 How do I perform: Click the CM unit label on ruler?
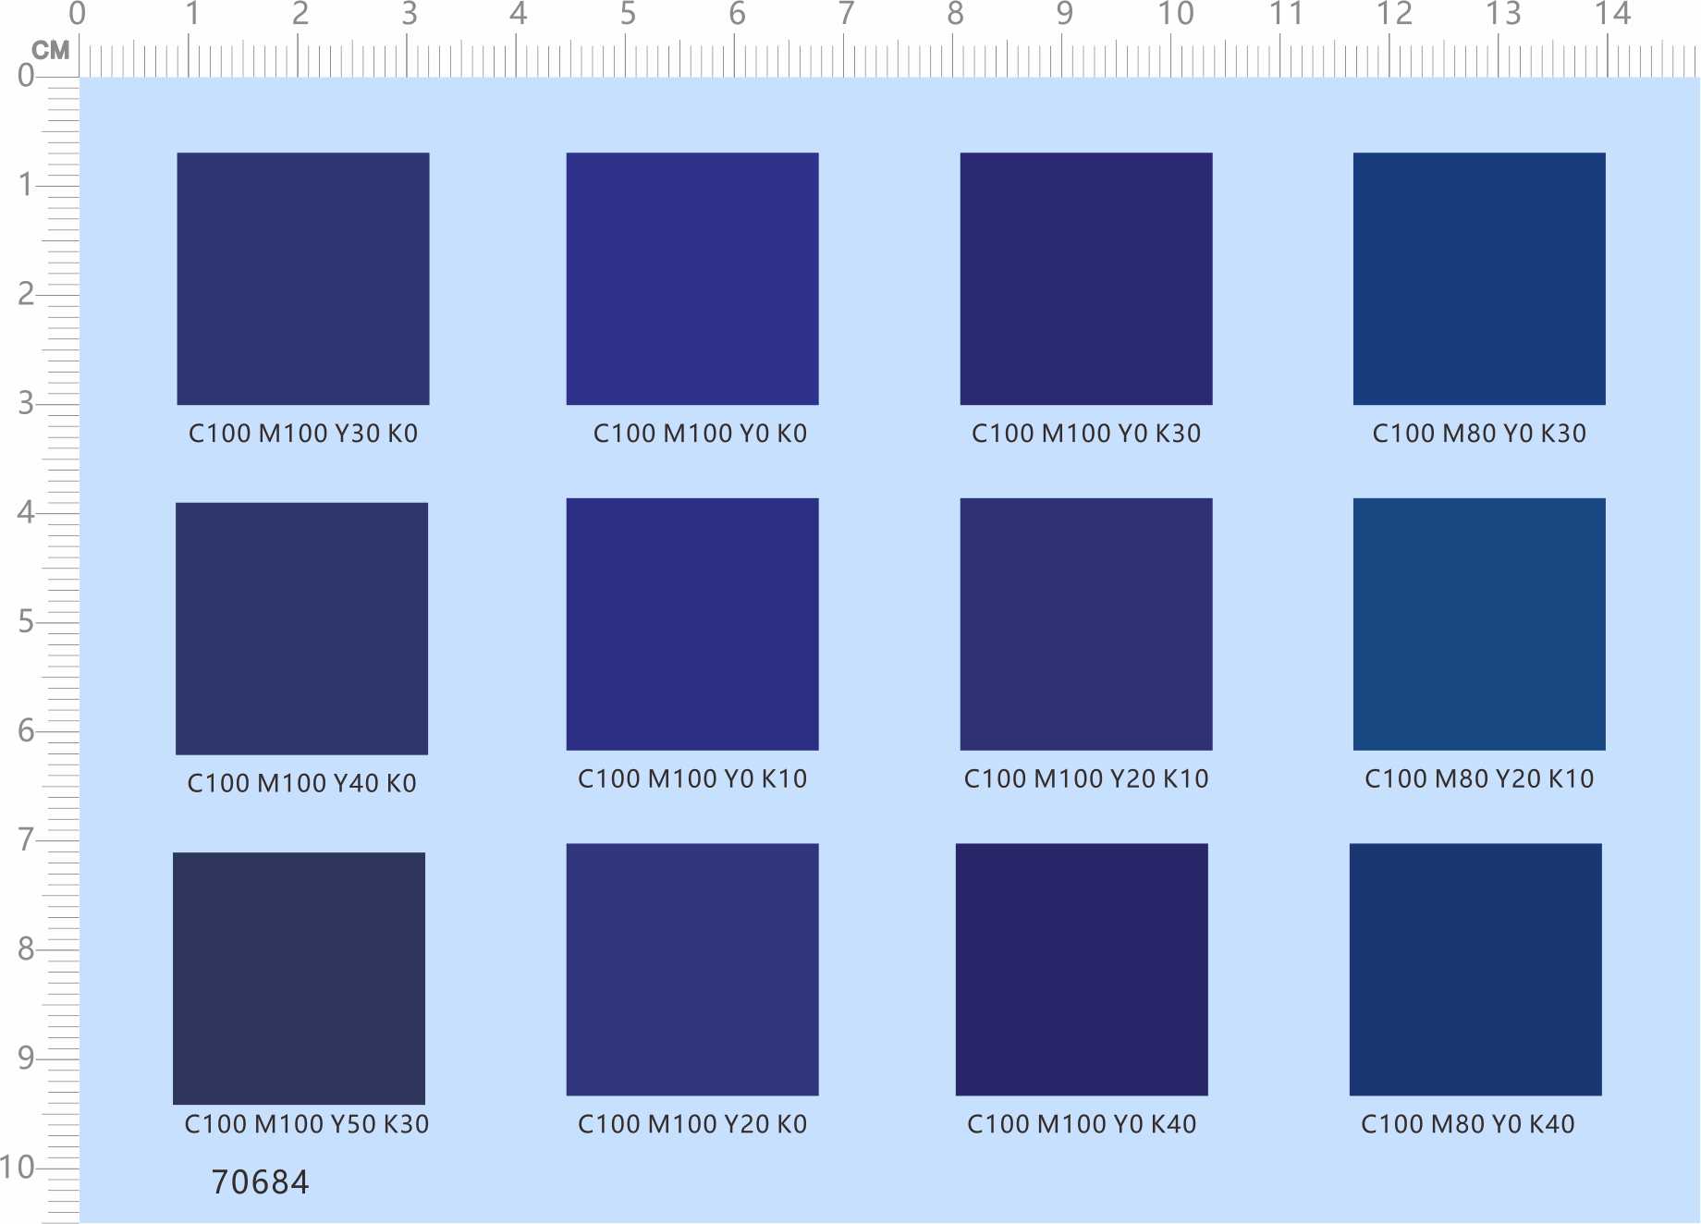coord(51,50)
